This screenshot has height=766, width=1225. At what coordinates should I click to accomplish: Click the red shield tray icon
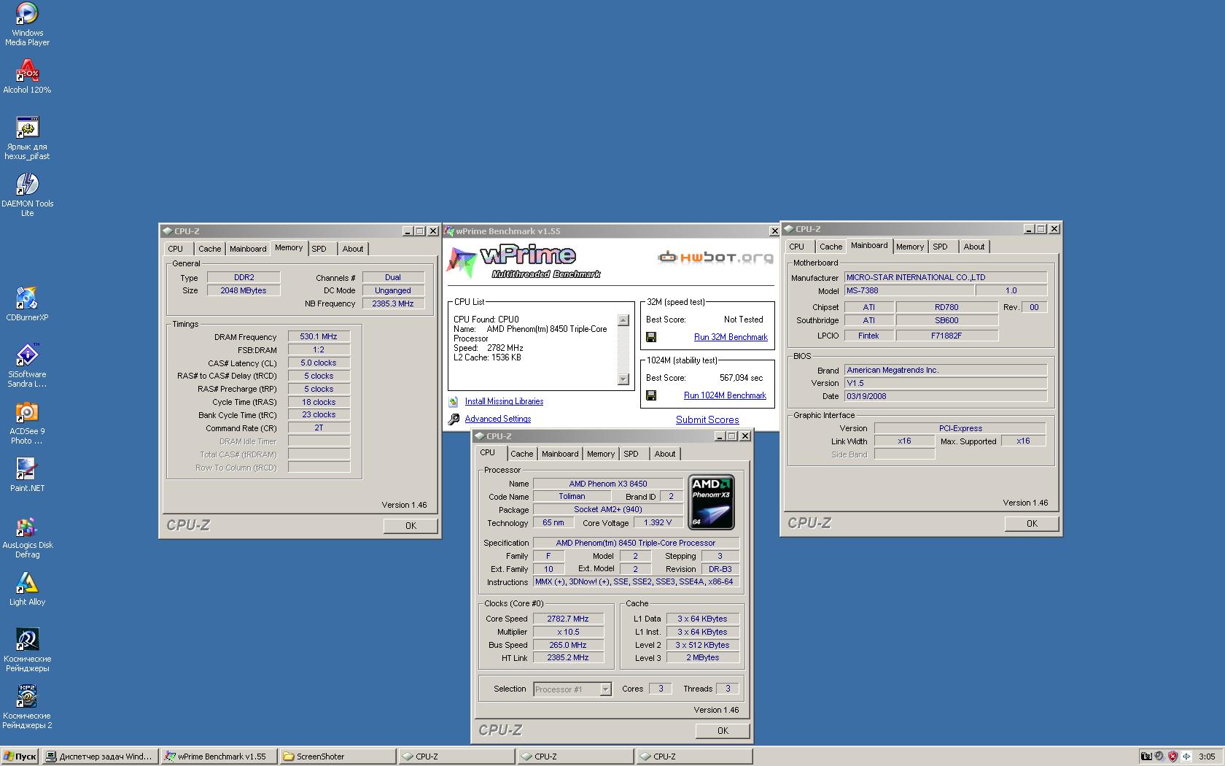click(1172, 757)
